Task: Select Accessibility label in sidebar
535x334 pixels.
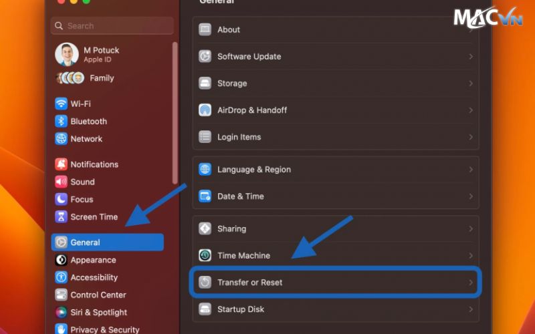Action: pyautogui.click(x=94, y=277)
